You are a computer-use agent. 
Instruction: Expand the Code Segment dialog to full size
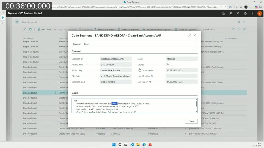coord(189,35)
